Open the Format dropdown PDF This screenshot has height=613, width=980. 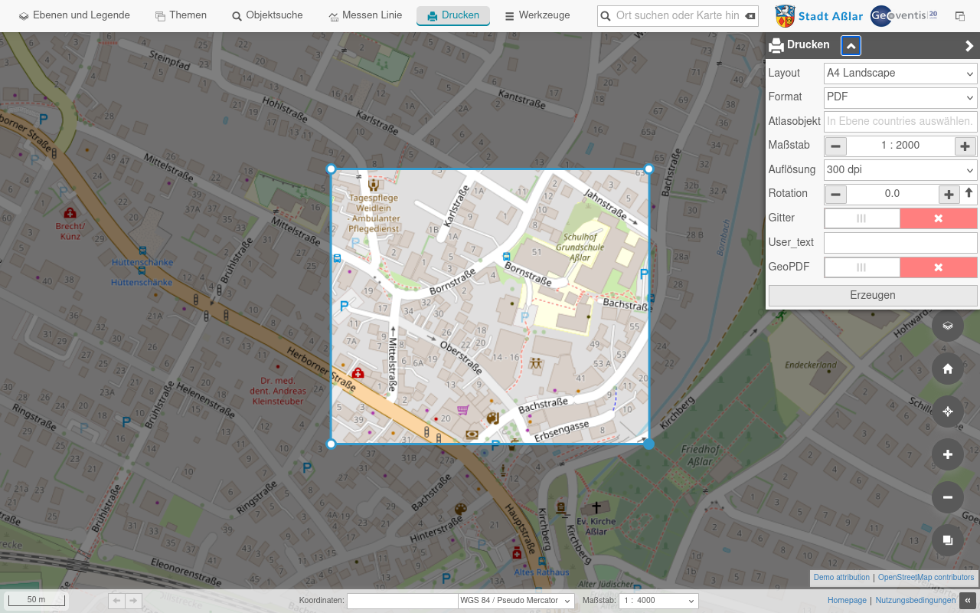tap(900, 97)
